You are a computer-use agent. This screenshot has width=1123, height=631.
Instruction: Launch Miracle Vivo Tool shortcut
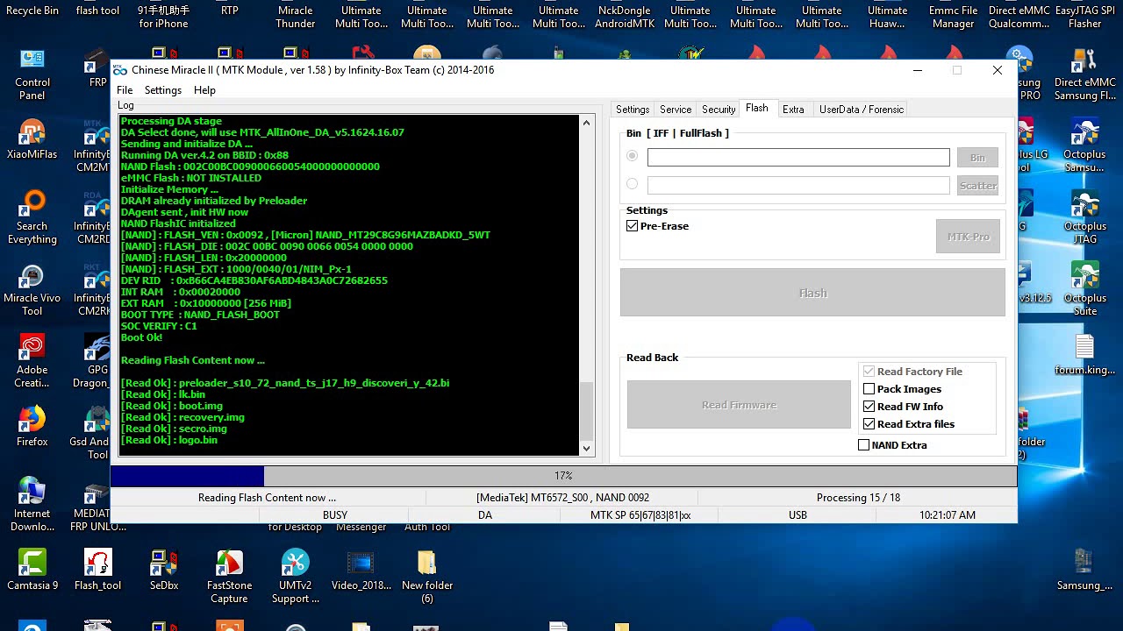tap(32, 289)
